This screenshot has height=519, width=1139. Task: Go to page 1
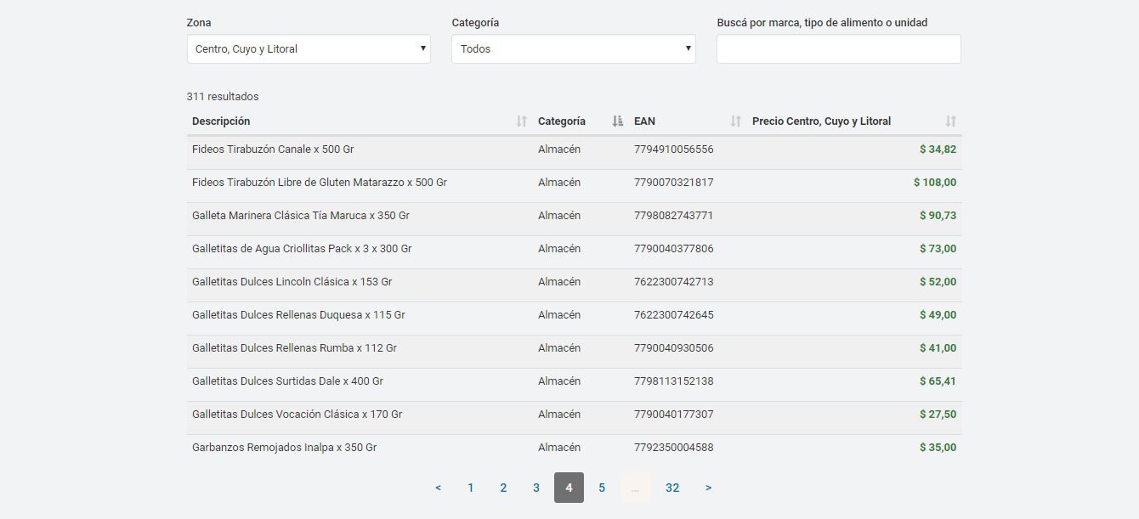(x=470, y=488)
